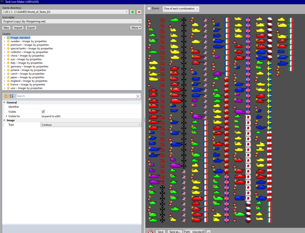Click the star icon of china layer
The height and width of the screenshot is (233, 305).
(8, 56)
